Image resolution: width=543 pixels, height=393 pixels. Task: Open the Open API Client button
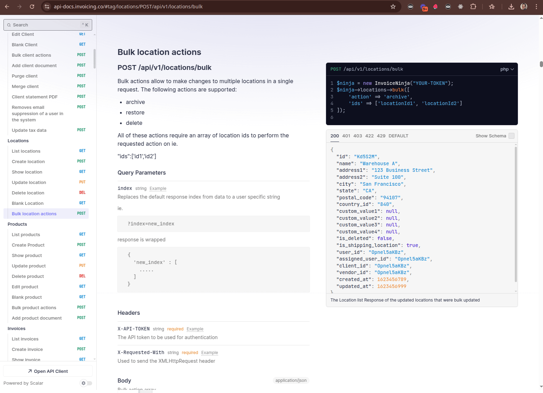point(48,371)
